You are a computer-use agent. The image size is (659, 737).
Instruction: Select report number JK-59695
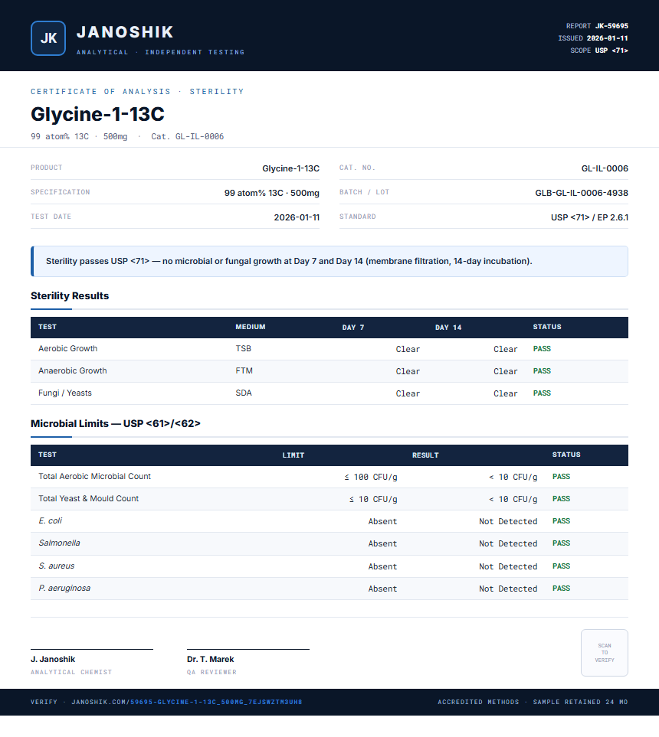point(611,26)
